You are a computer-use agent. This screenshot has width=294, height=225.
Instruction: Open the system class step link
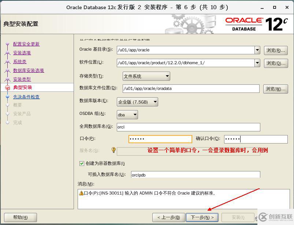click(x=20, y=62)
